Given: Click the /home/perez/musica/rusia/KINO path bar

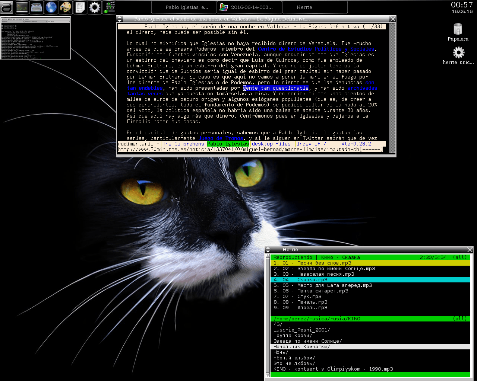Looking at the screenshot, I should point(370,319).
